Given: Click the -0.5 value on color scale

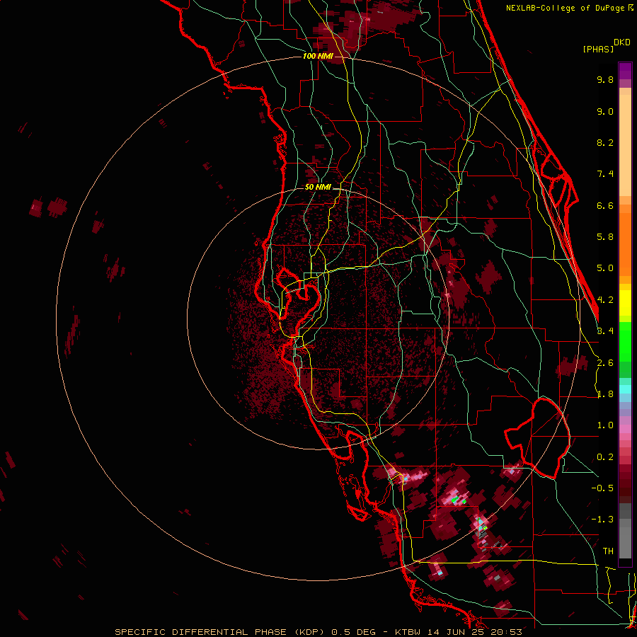Looking at the screenshot, I should 602,488.
